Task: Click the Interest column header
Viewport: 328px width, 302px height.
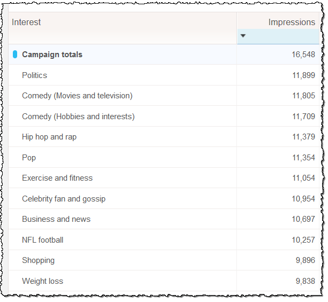Action: point(26,22)
